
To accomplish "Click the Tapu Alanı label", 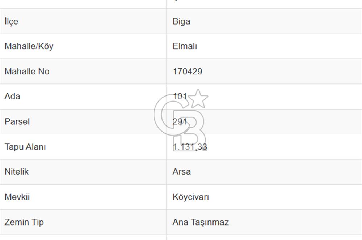I will pos(25,147).
